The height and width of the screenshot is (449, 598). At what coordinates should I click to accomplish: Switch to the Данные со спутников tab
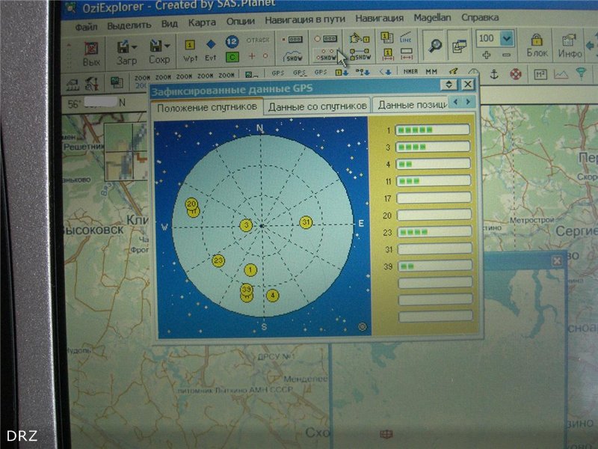317,106
